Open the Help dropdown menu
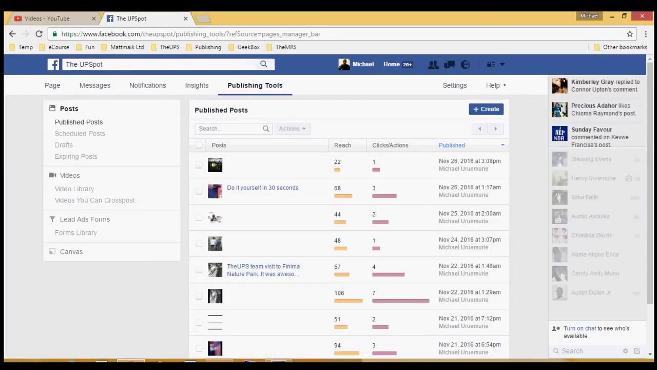This screenshot has width=657, height=370. coord(496,85)
